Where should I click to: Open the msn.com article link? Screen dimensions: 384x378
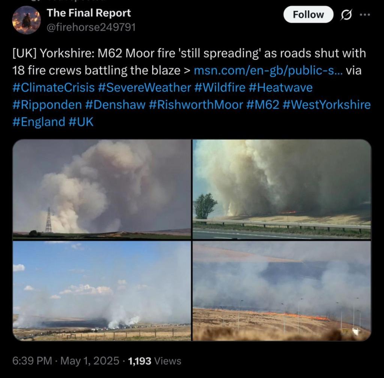point(268,71)
